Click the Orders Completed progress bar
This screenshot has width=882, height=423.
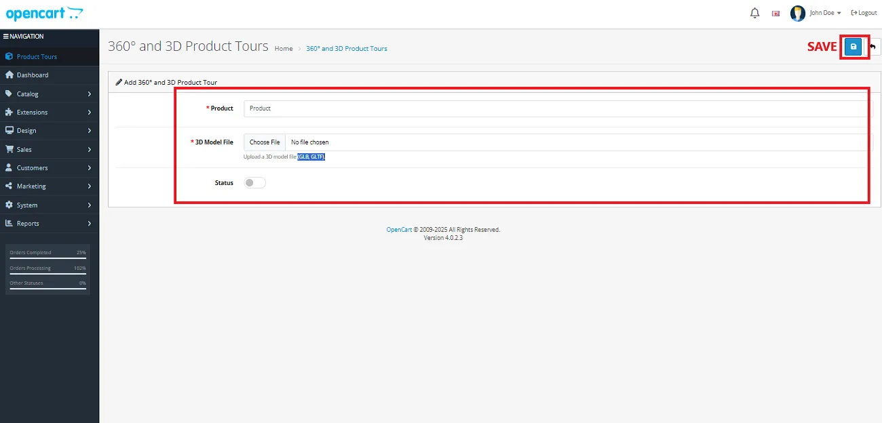(47, 259)
